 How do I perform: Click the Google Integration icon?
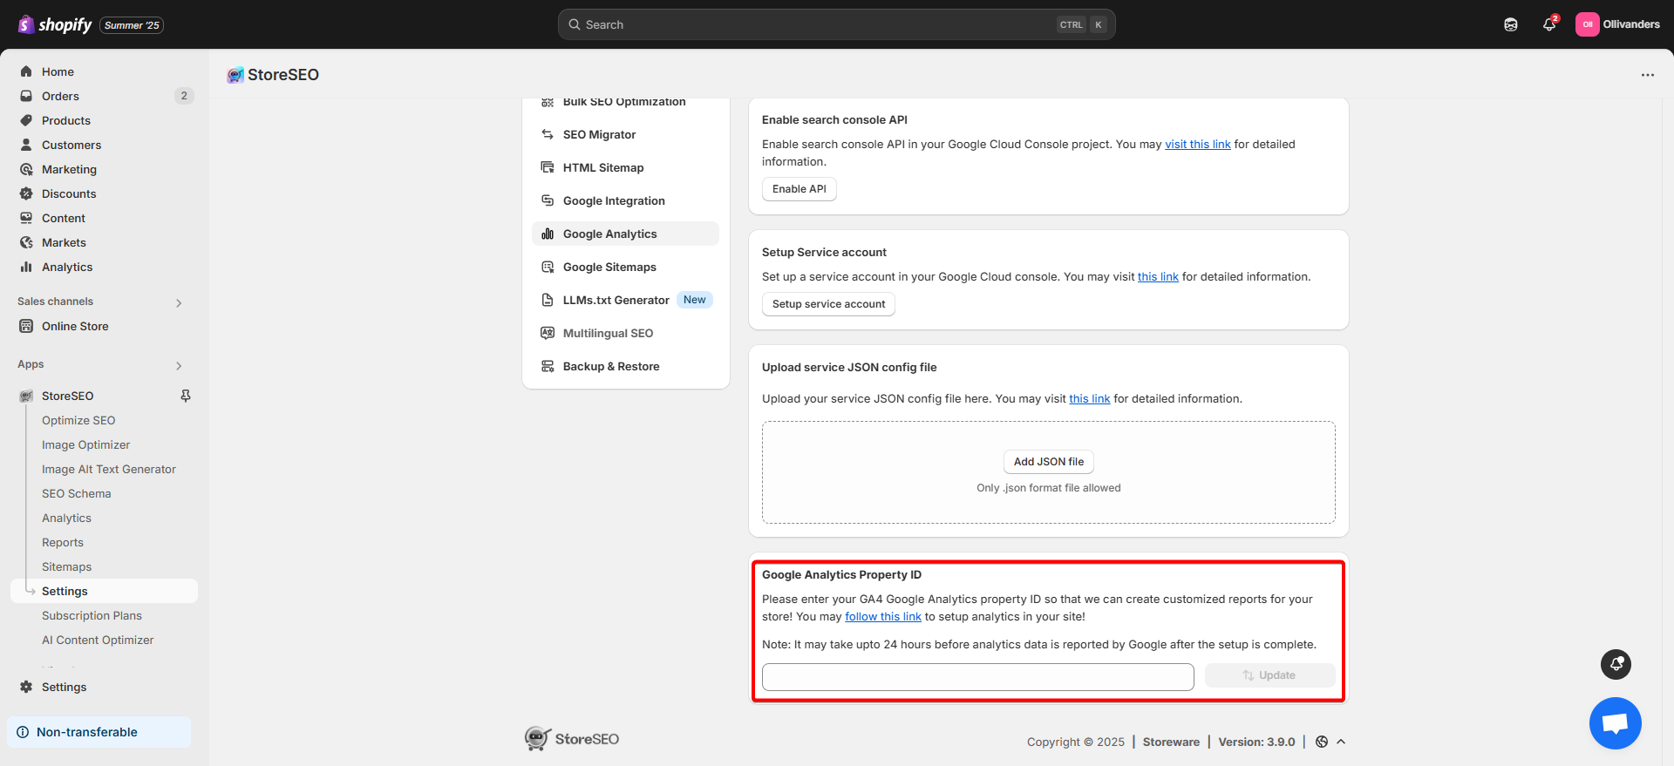[x=548, y=200]
